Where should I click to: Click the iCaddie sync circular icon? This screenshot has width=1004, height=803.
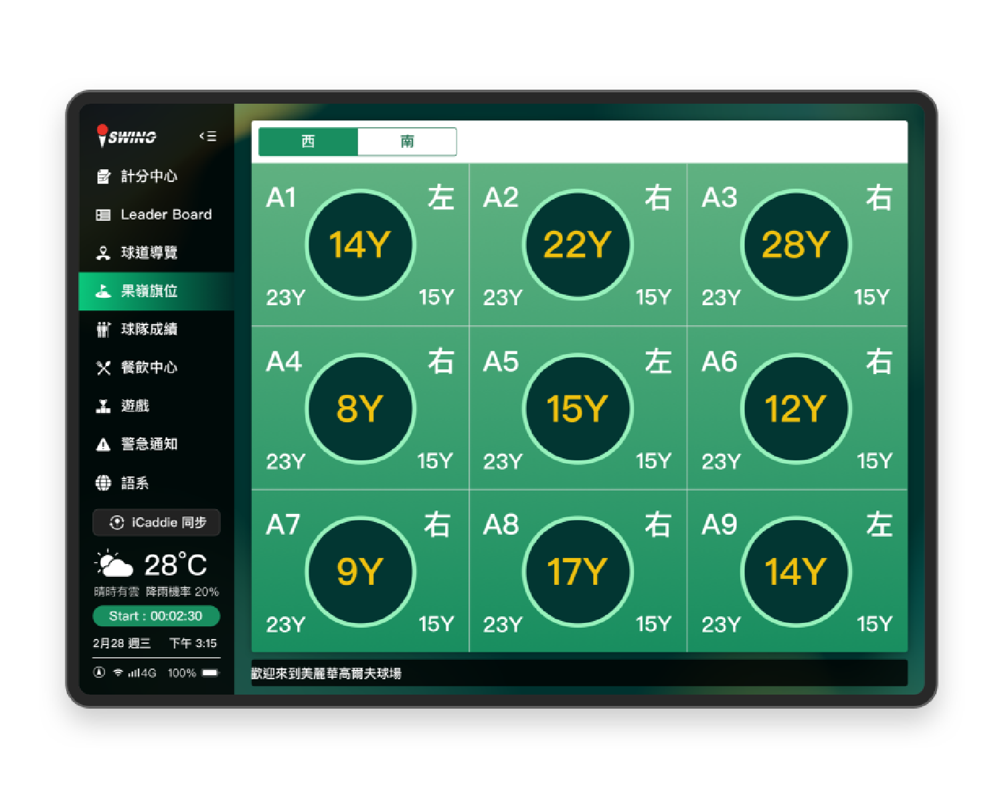point(116,523)
